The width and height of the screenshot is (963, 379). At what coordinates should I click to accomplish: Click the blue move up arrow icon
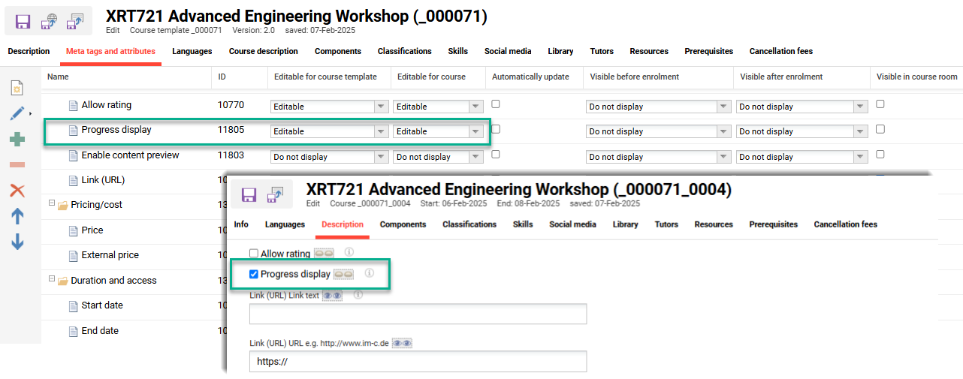point(17,216)
